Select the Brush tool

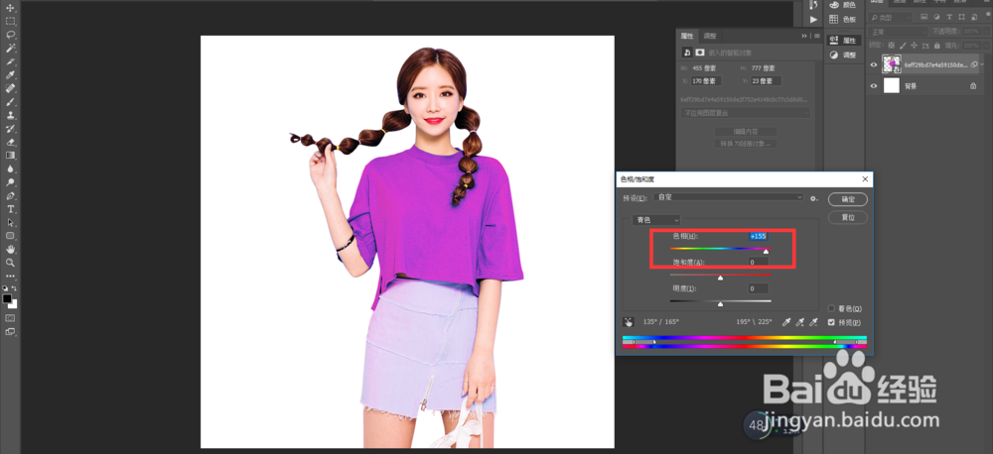click(10, 102)
